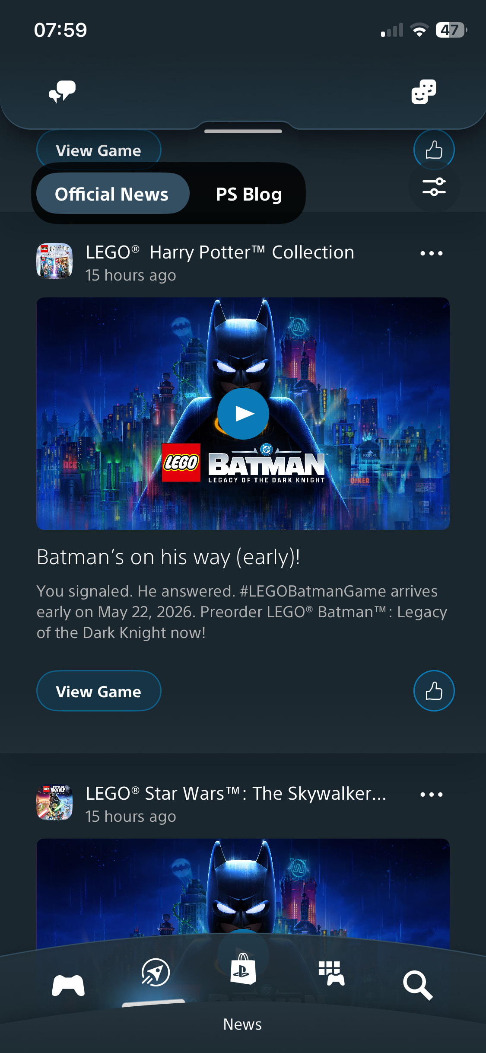The image size is (486, 1053).
Task: Switch to the PS Blog tab
Action: pyautogui.click(x=248, y=194)
